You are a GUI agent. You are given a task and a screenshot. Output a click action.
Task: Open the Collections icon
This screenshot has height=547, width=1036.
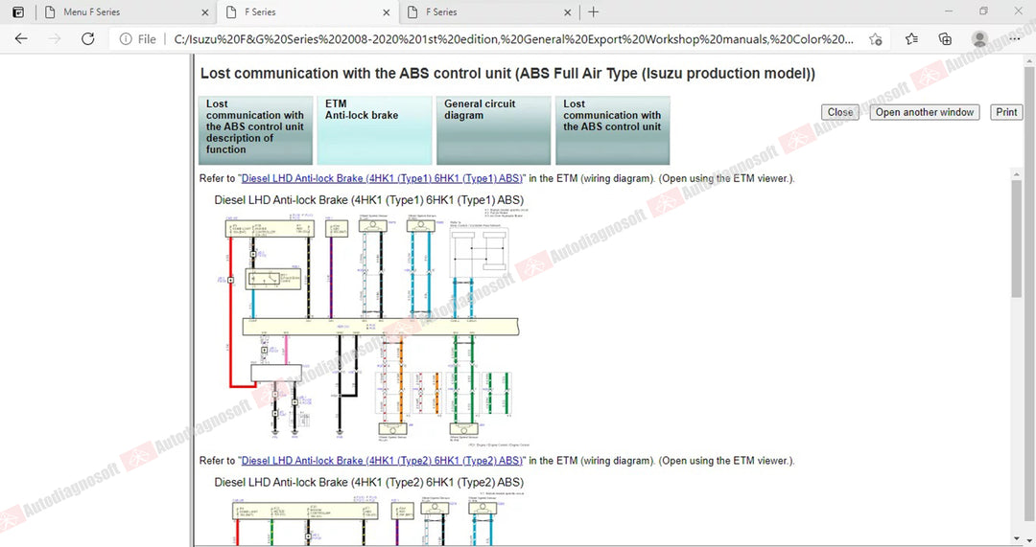tap(946, 39)
